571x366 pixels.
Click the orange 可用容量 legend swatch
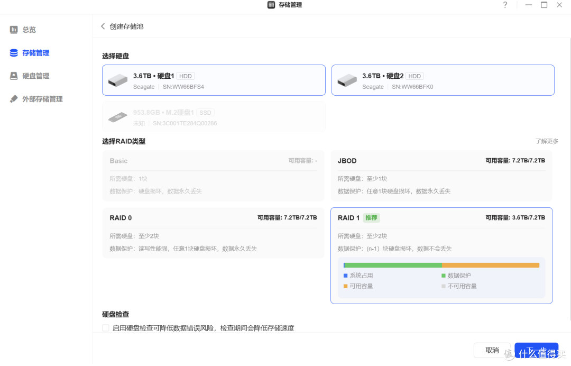346,286
